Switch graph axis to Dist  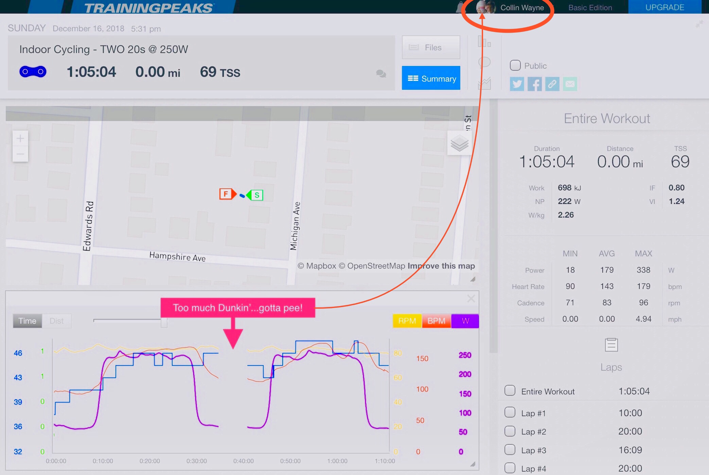point(56,321)
